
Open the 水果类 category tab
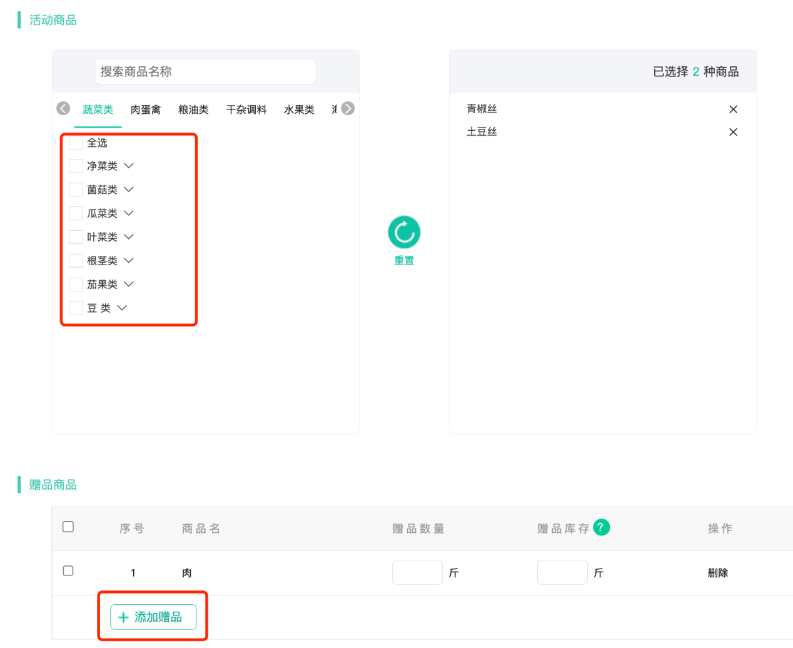point(299,110)
